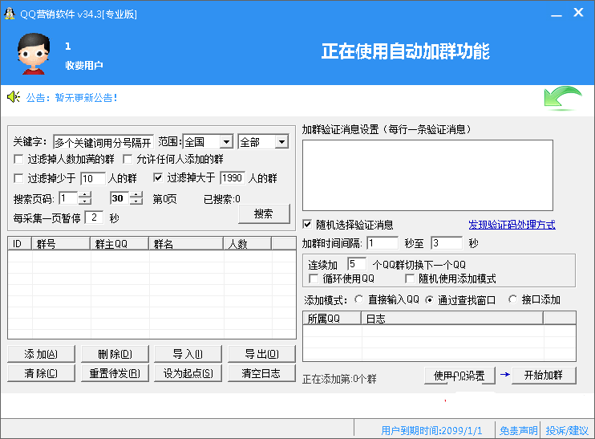Toggle 过滤掉少于 checkbox
595x439 pixels.
[x=18, y=178]
